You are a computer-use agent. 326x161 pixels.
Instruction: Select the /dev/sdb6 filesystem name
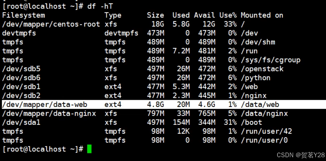coord(21,78)
